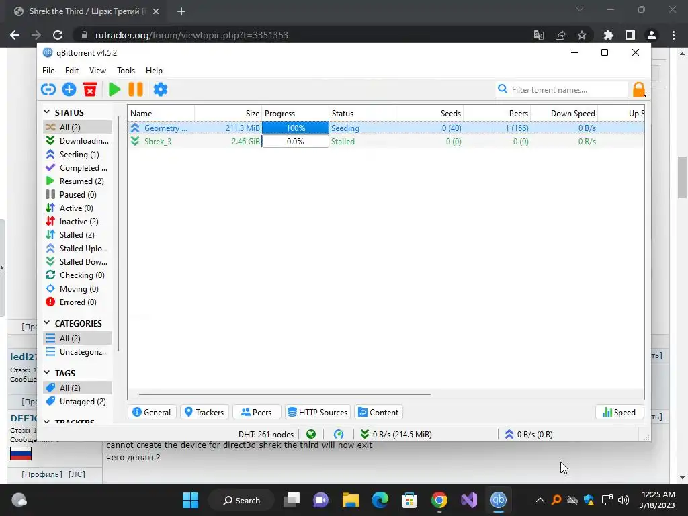688x516 pixels.
Task: Collapse the TAGS section
Action: (47, 372)
